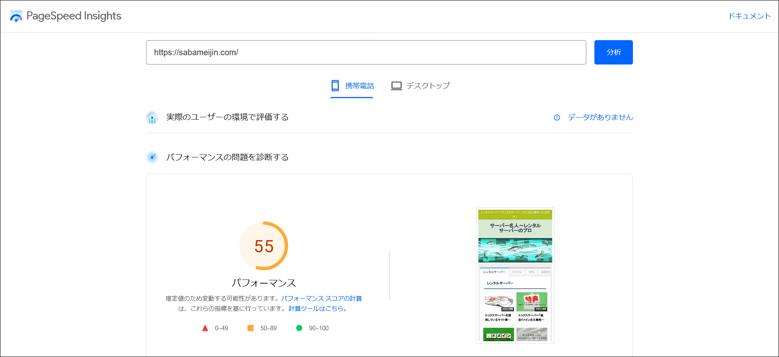Image resolution: width=779 pixels, height=357 pixels.
Task: Click the mobile phone icon
Action: coord(335,86)
